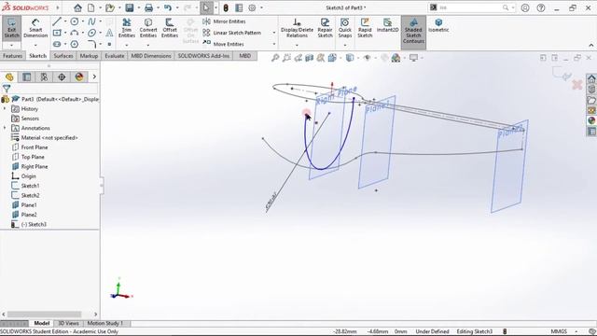597x336 pixels.
Task: Click the Offset Entities tool
Action: point(170,28)
